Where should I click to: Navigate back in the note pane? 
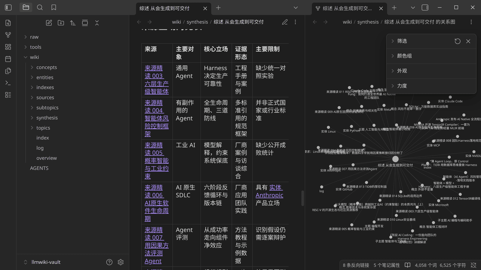[x=139, y=22]
